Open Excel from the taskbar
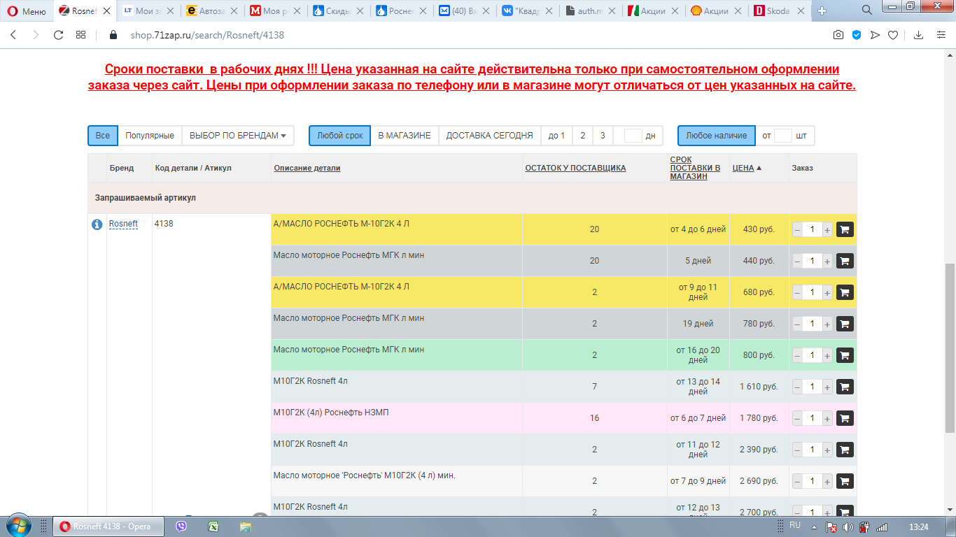Image resolution: width=956 pixels, height=537 pixels. (x=213, y=527)
